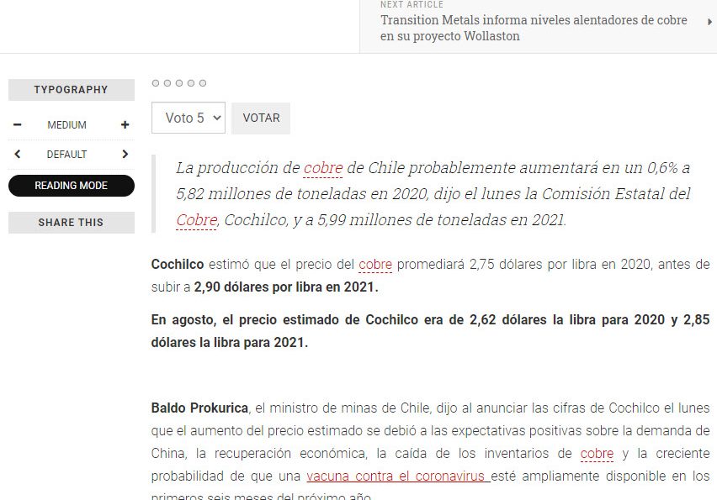
Task: Open the Share This section
Action: tap(72, 223)
